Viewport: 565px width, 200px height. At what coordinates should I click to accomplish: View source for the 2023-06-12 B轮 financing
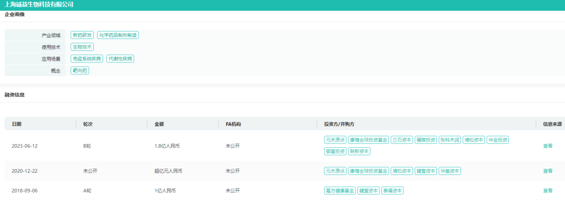point(548,146)
